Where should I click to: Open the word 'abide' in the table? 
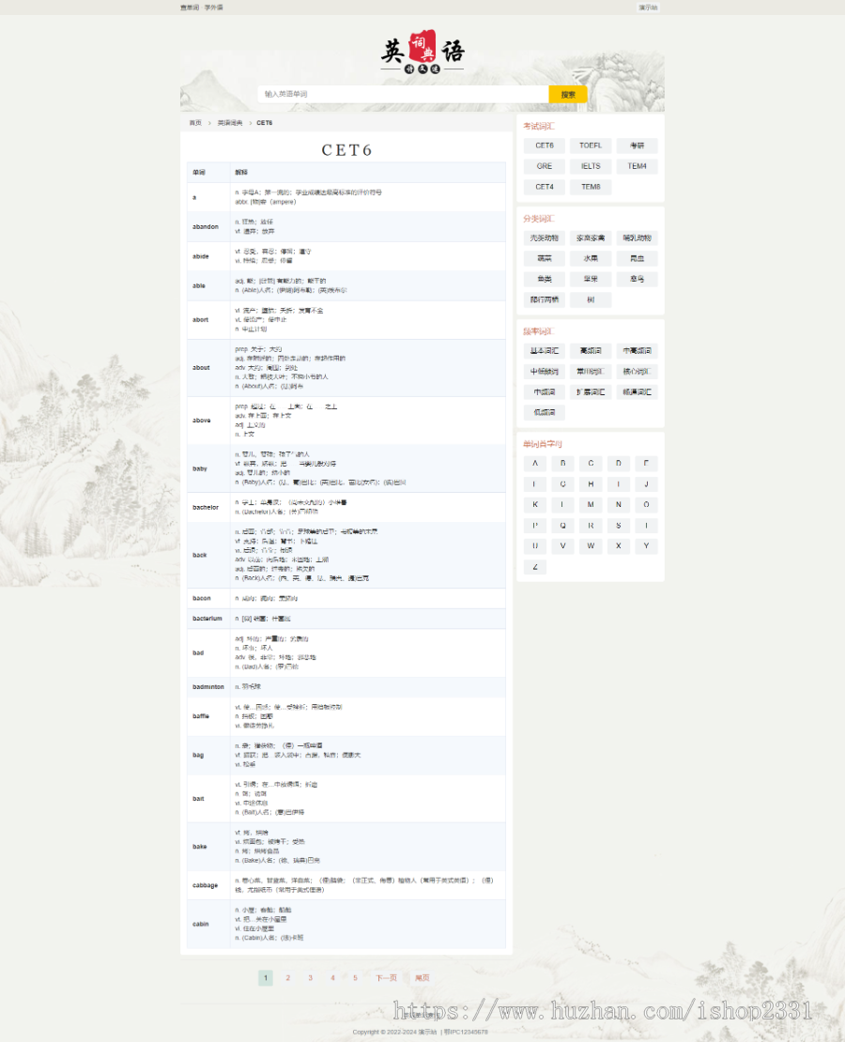[201, 256]
